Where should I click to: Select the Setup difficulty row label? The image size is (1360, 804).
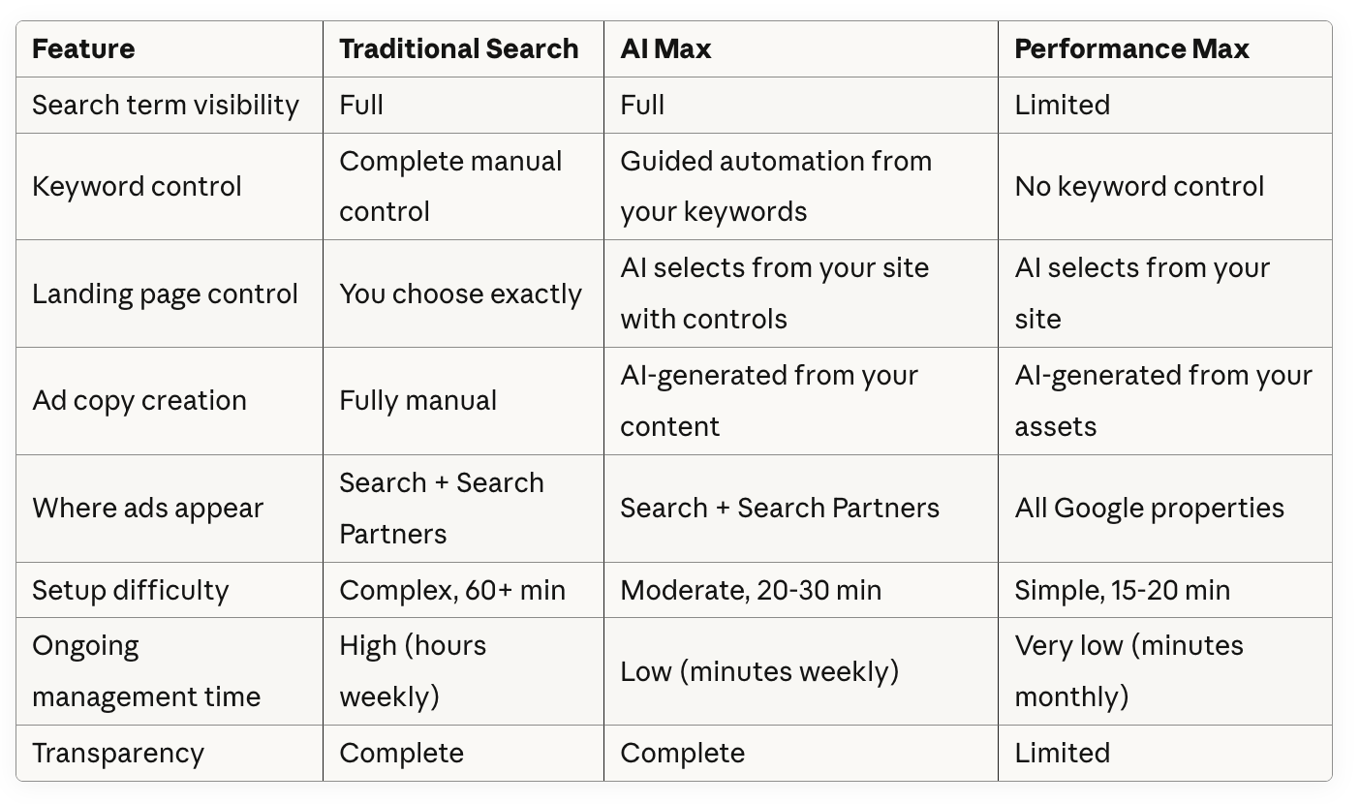130,590
